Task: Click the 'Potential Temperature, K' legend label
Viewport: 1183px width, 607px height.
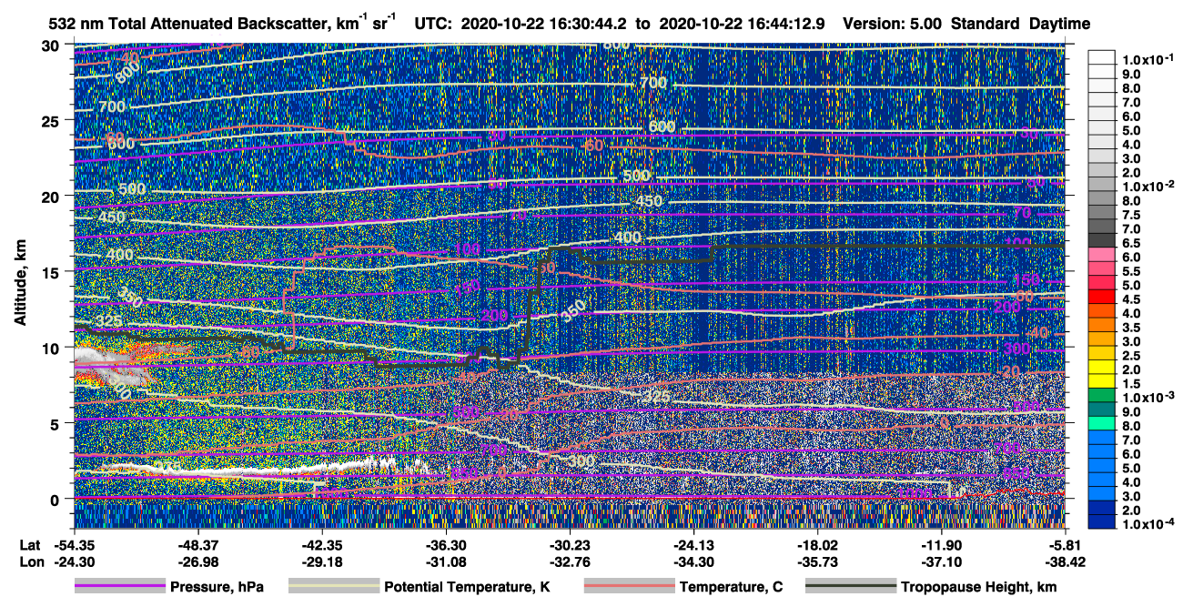Action: (x=468, y=588)
